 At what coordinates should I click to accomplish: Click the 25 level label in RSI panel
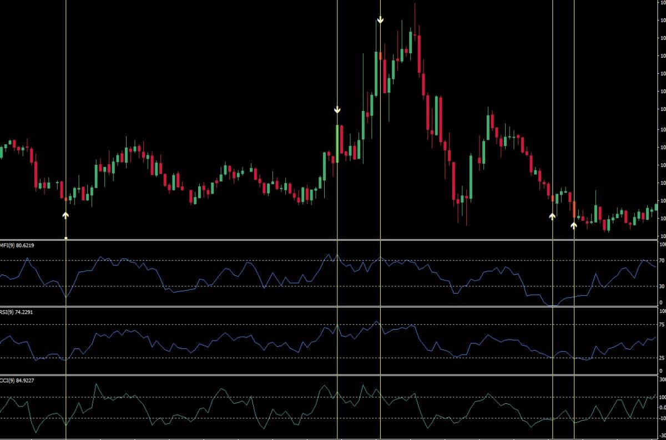661,358
